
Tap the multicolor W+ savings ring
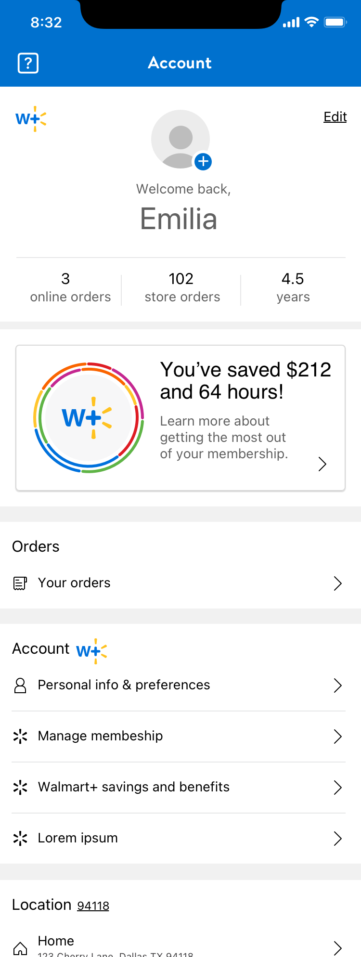point(89,417)
